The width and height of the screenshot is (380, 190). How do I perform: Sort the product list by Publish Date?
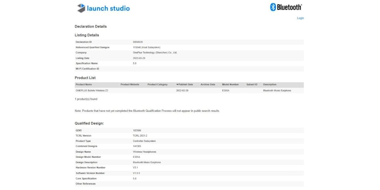pyautogui.click(x=185, y=85)
